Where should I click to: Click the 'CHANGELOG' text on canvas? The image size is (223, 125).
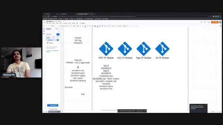pos(106,76)
